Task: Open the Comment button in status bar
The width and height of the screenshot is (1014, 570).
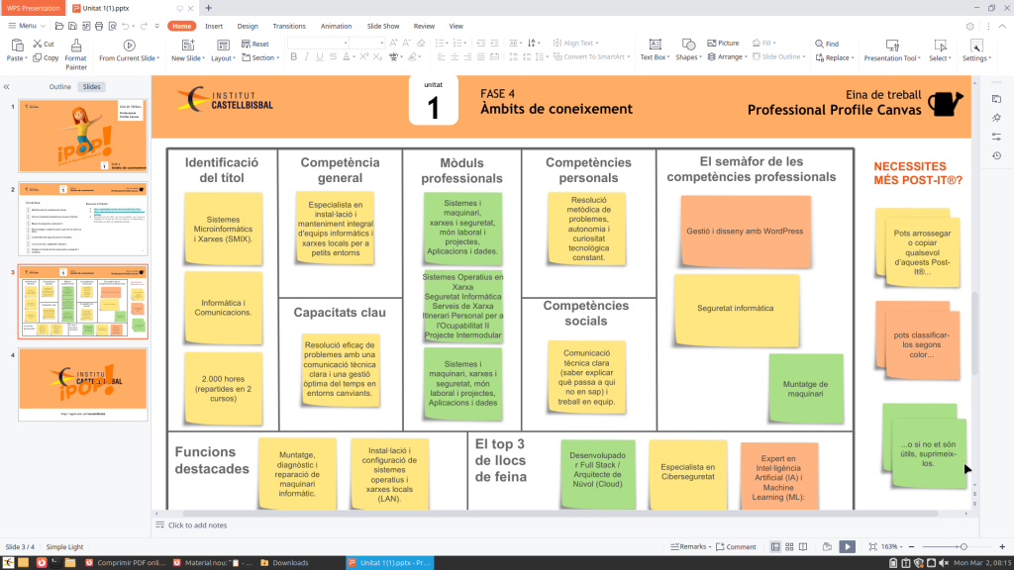Action: (x=736, y=546)
